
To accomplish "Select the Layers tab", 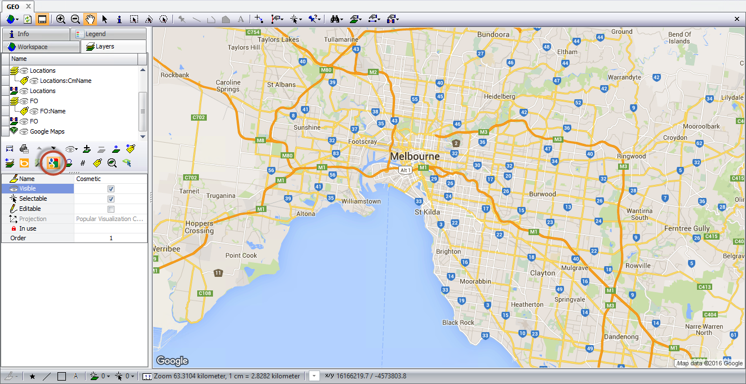I will (x=113, y=46).
